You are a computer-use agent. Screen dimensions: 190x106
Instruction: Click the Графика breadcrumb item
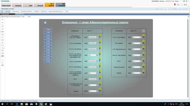tap(36, 11)
